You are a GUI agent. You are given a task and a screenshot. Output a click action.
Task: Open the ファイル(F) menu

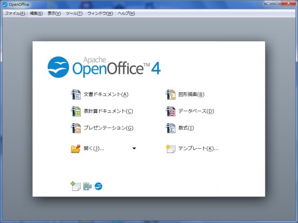15,14
